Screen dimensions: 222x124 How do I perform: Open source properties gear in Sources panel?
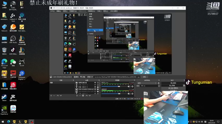[83, 96]
